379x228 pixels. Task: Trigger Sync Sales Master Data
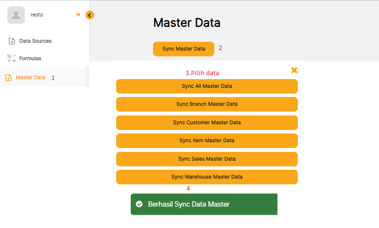pyautogui.click(x=207, y=159)
